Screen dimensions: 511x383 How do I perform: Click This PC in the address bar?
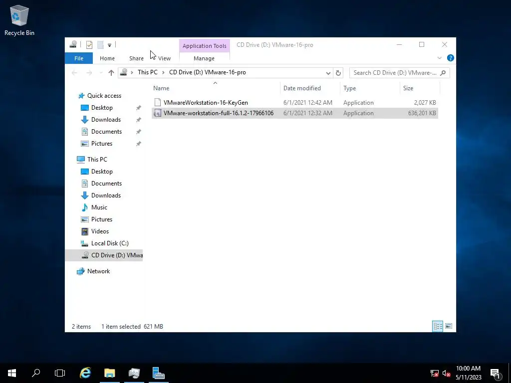click(x=147, y=72)
